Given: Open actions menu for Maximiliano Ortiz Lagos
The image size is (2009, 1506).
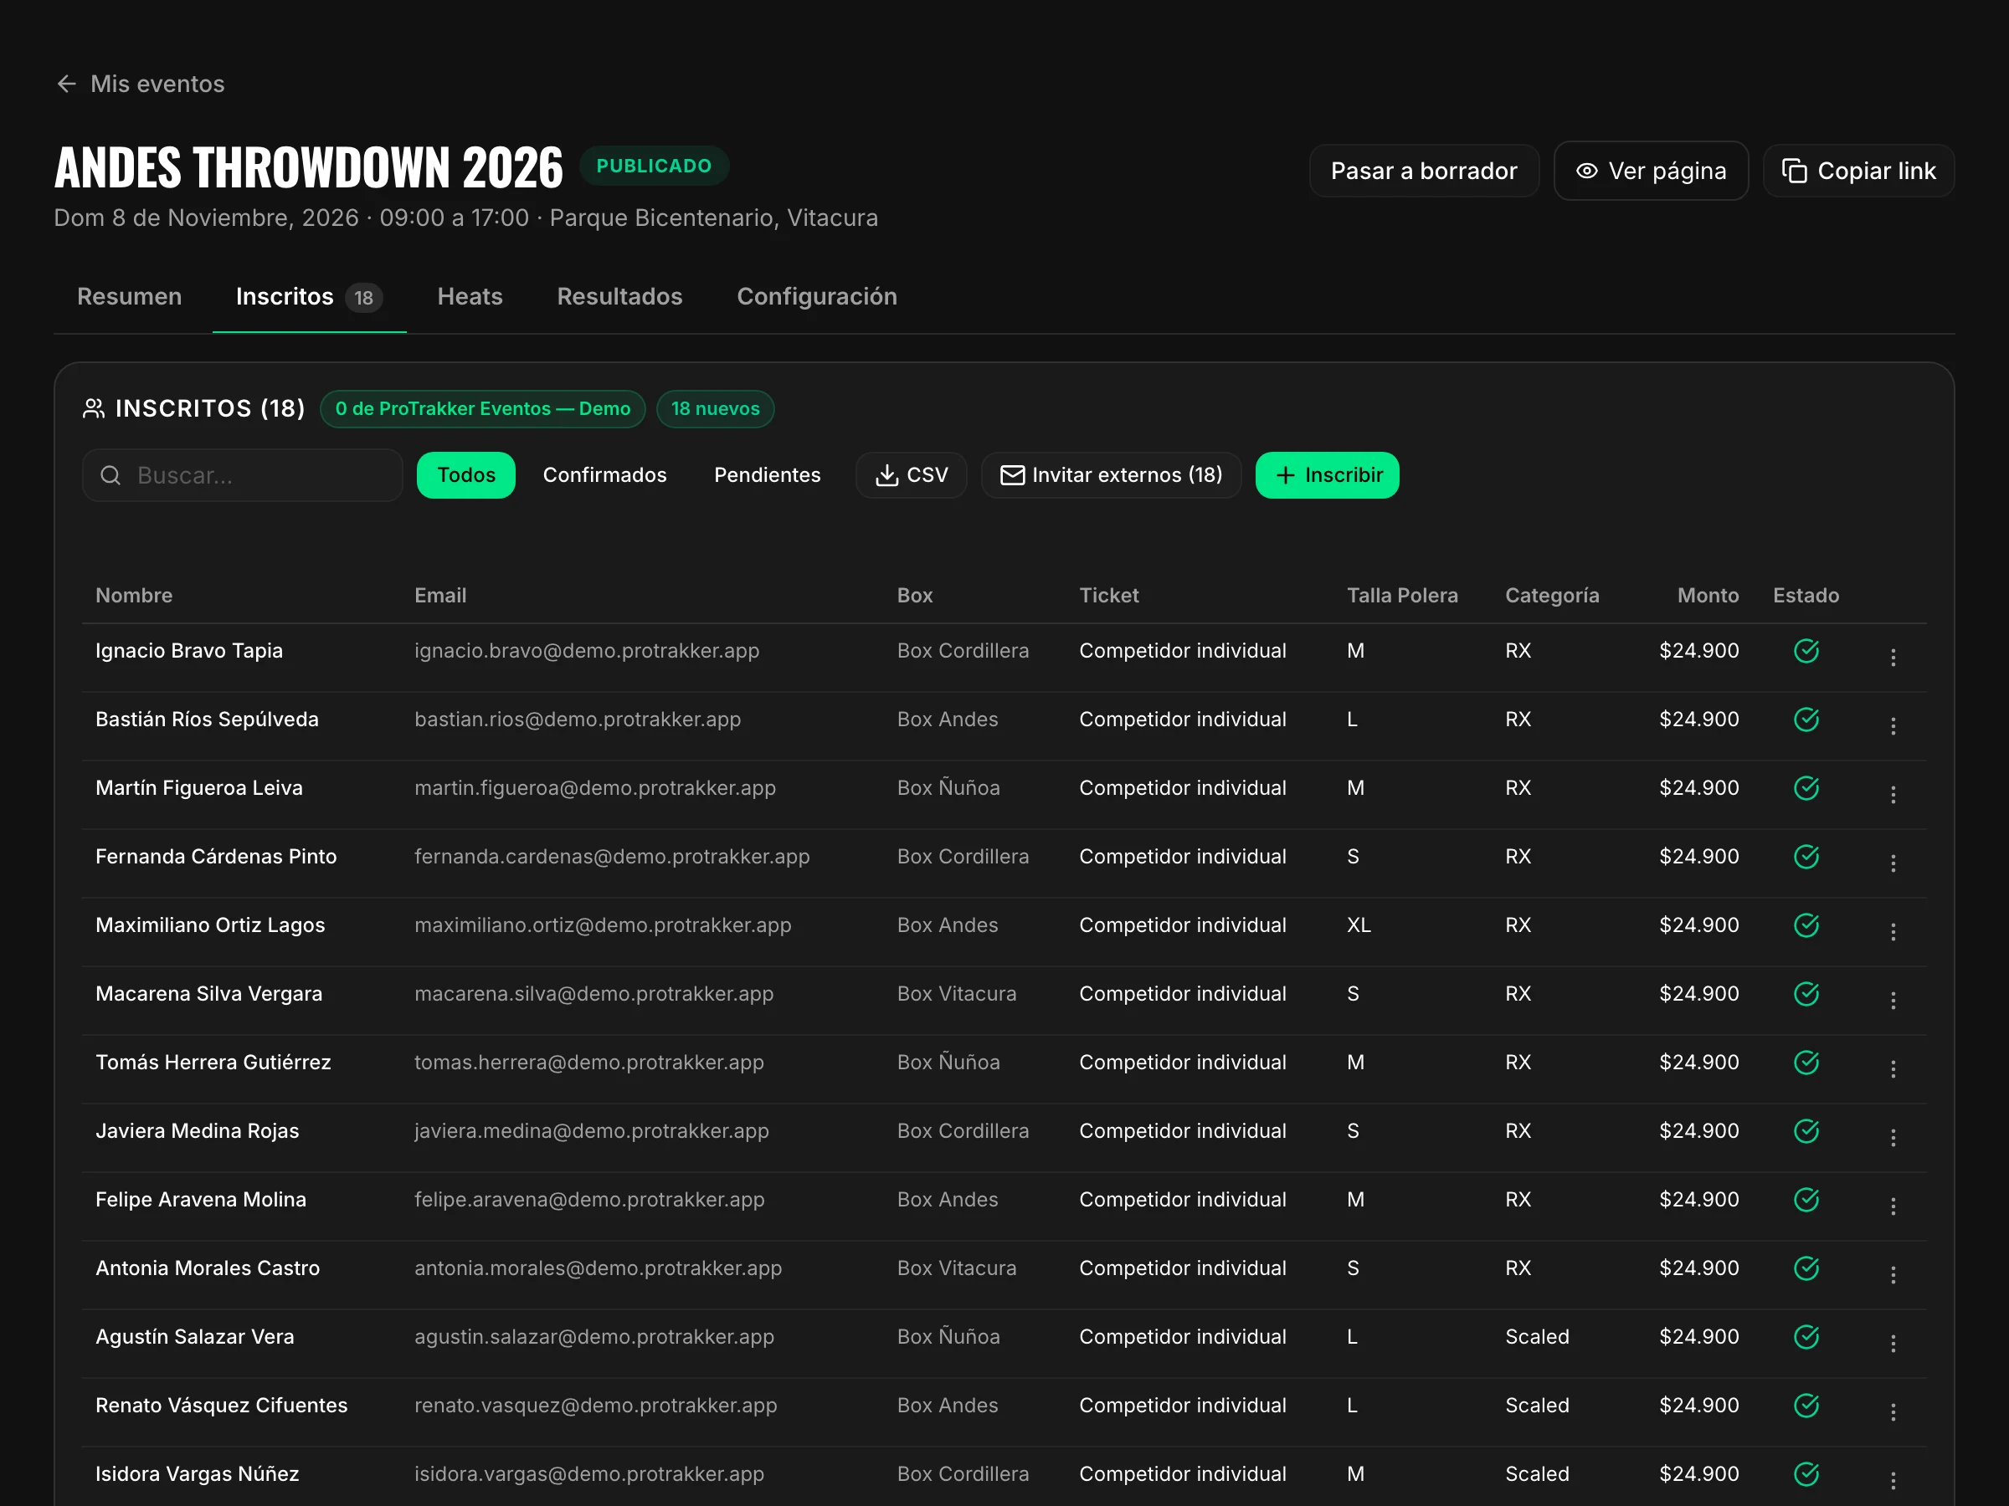Looking at the screenshot, I should 1893,931.
